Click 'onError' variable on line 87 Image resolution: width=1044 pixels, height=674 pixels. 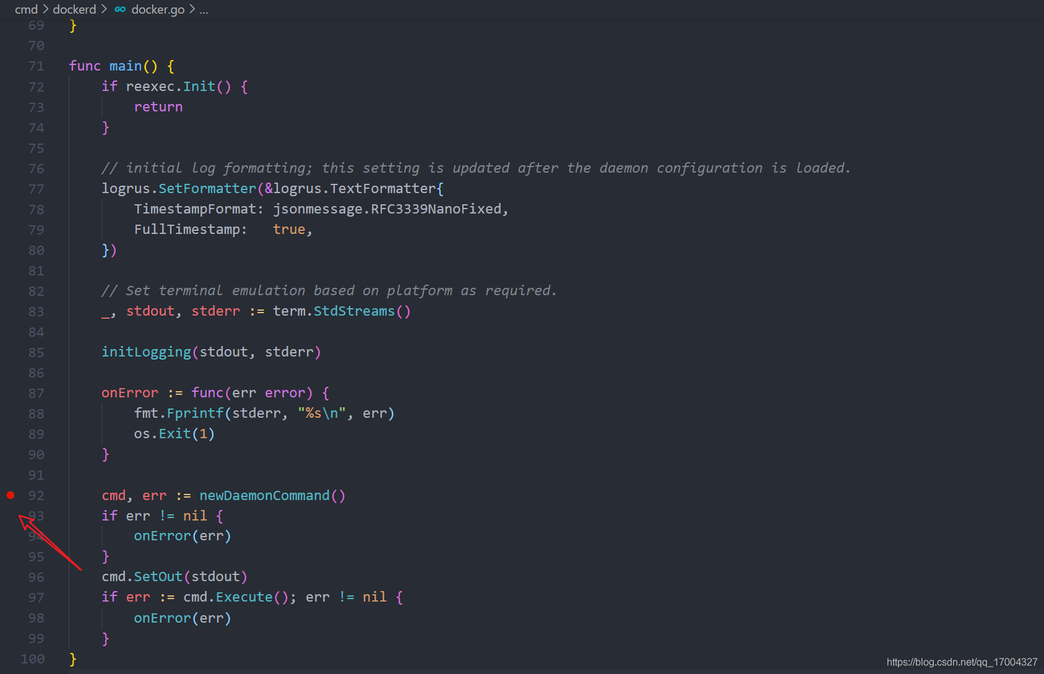tap(130, 393)
